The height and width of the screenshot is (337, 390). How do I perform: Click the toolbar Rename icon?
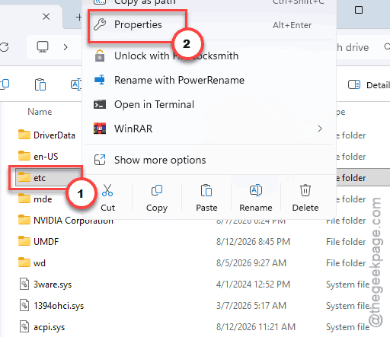coord(76,84)
